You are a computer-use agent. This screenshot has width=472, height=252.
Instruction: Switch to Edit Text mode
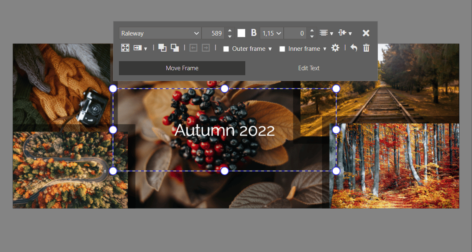308,68
